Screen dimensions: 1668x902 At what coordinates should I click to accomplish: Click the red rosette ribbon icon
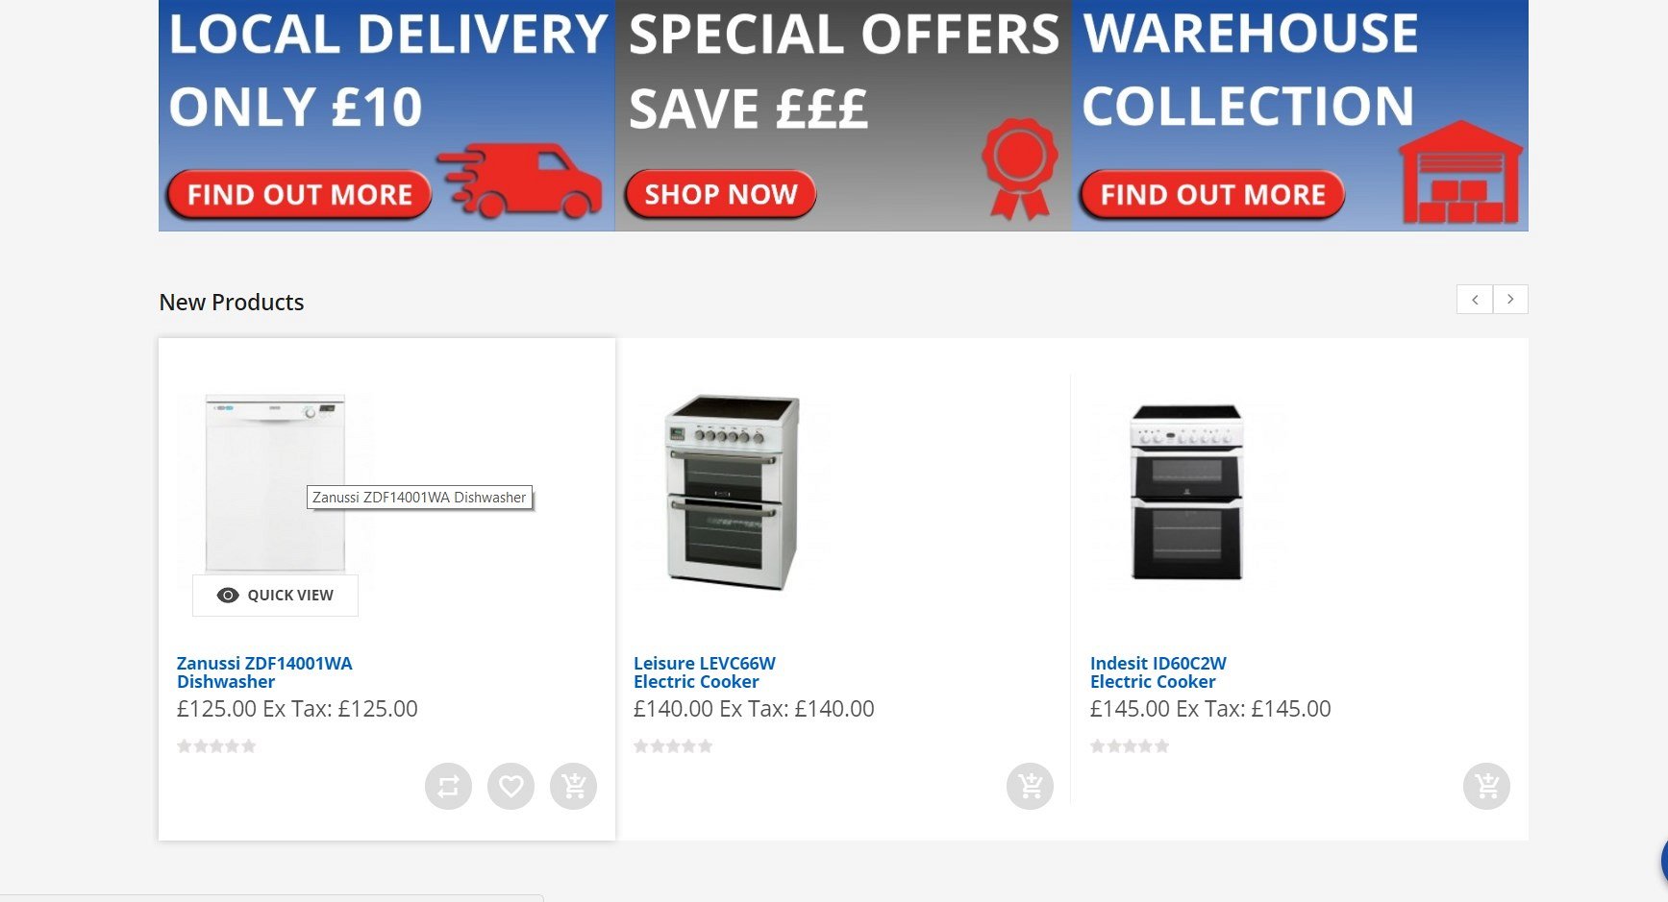click(1020, 168)
